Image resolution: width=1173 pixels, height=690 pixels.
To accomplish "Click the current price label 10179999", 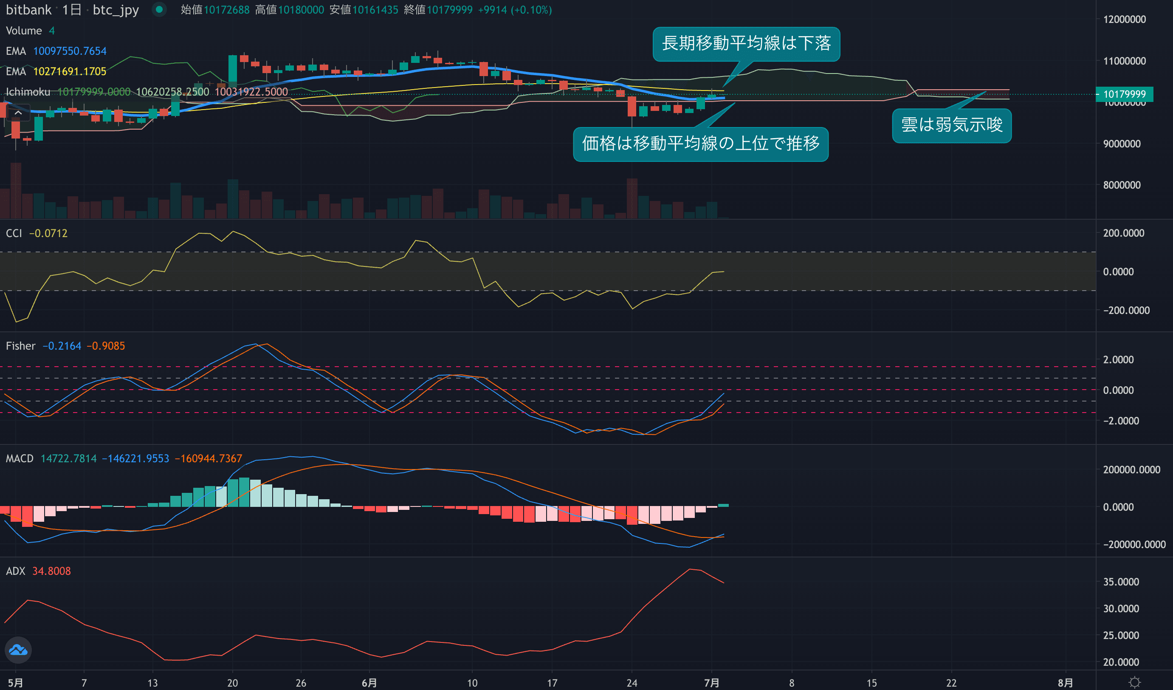I will (x=1124, y=94).
